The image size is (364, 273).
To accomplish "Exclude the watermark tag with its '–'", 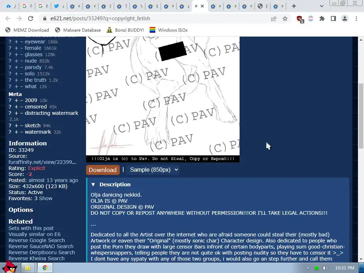I will 21,132.
